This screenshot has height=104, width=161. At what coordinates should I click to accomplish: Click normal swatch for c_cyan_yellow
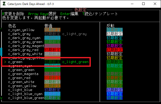point(52,30)
